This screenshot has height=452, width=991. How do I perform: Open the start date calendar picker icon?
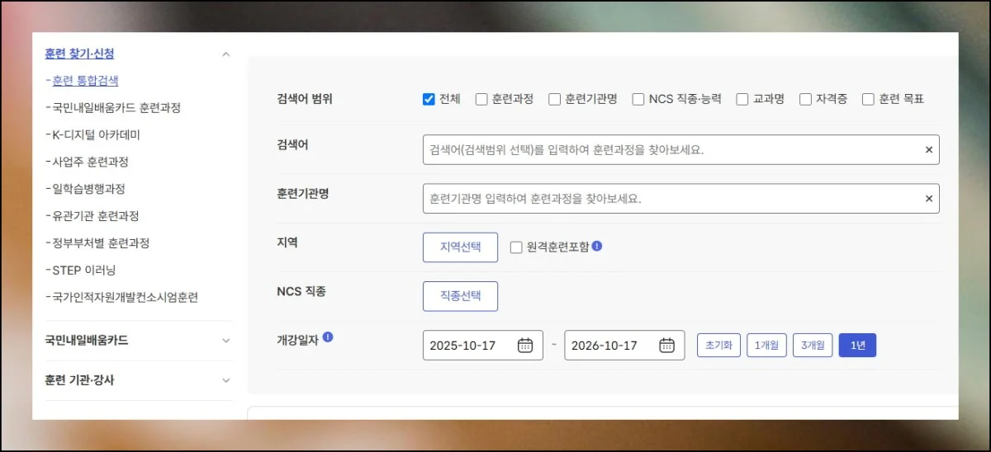(x=525, y=346)
